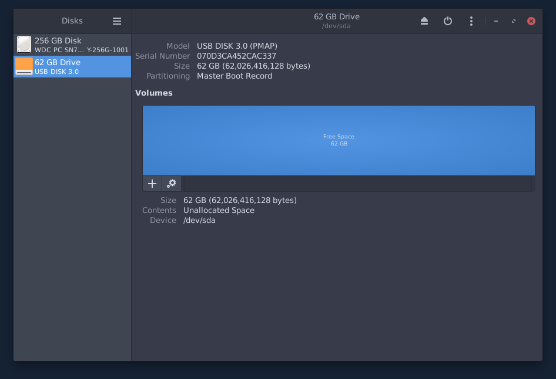Viewport: 556px width, 379px height.
Task: Click the model value USB DISK 3.0 (PMAP)
Action: [x=237, y=46]
